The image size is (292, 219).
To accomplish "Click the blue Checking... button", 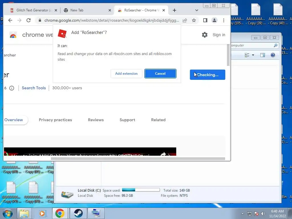I will 208,75.
